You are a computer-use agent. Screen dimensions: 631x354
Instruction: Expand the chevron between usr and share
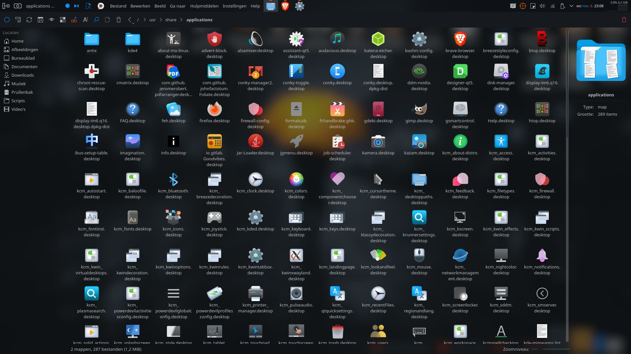[x=161, y=20]
